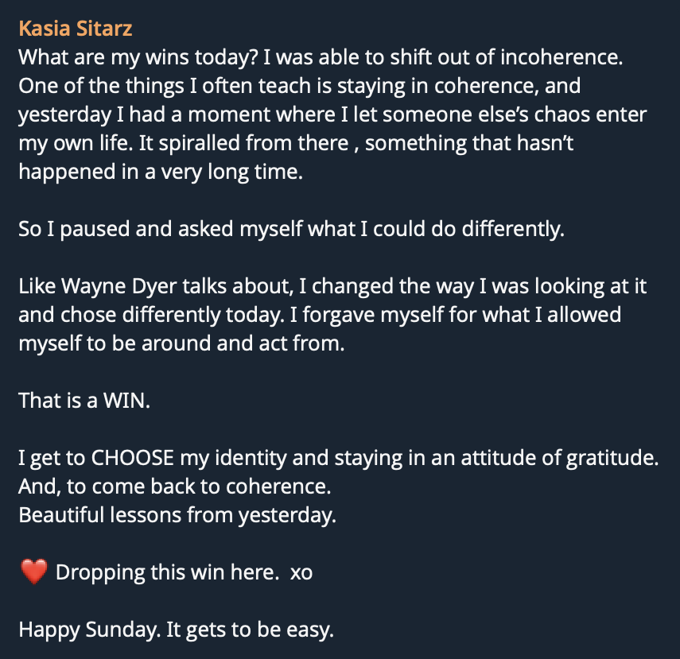Click the line "And, to come back to coherence."
This screenshot has width=680, height=659.
pyautogui.click(x=174, y=486)
